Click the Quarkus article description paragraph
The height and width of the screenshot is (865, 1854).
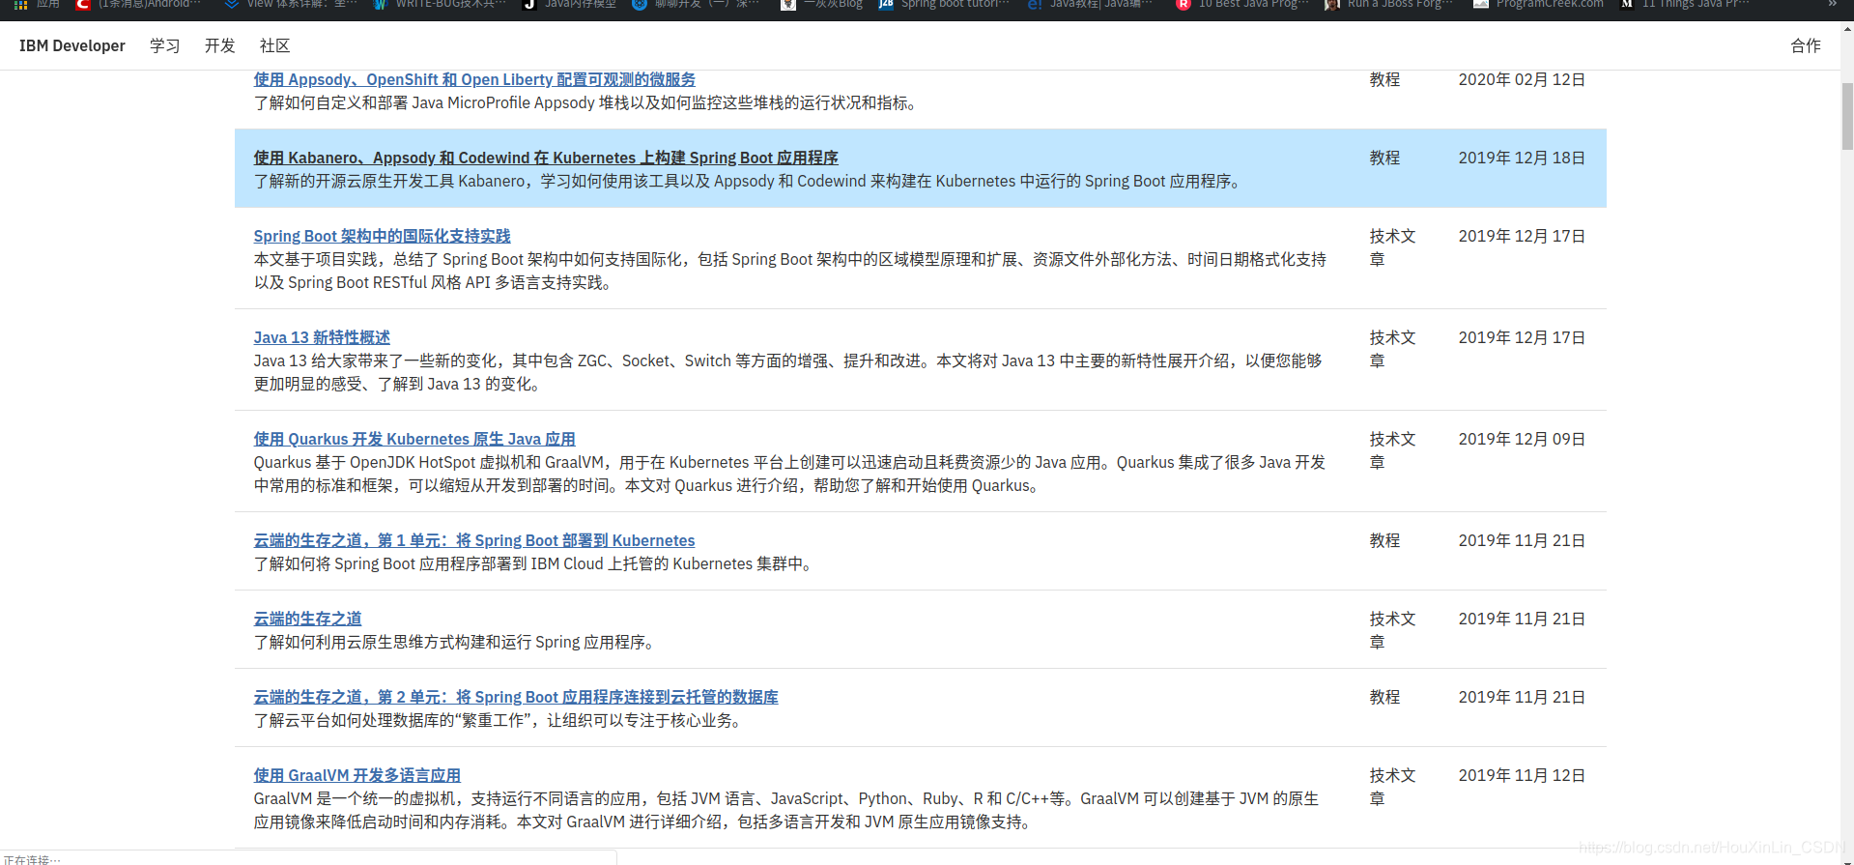coord(789,474)
